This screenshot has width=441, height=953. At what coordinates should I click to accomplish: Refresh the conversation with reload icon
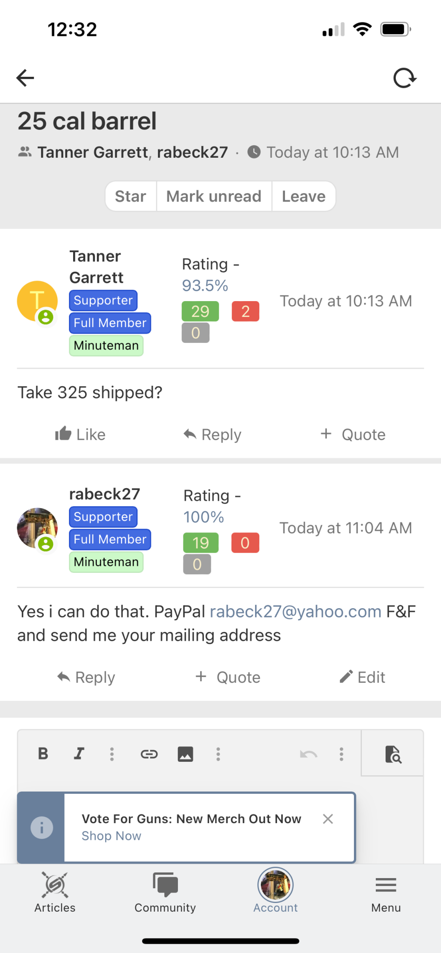tap(405, 78)
